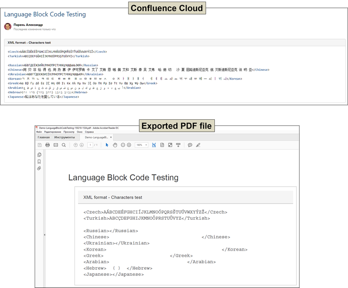Image resolution: width=348 pixels, height=288 pixels.
Task: Click the <Greek> line in Confluence code block
Action: click(82, 83)
